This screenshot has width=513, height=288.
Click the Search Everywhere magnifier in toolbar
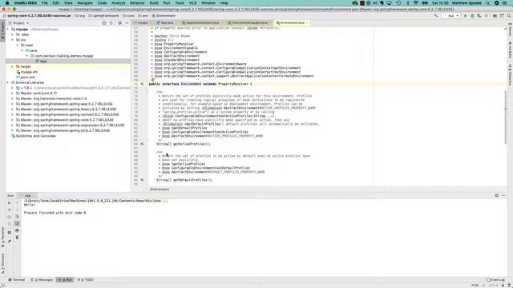tap(509, 16)
